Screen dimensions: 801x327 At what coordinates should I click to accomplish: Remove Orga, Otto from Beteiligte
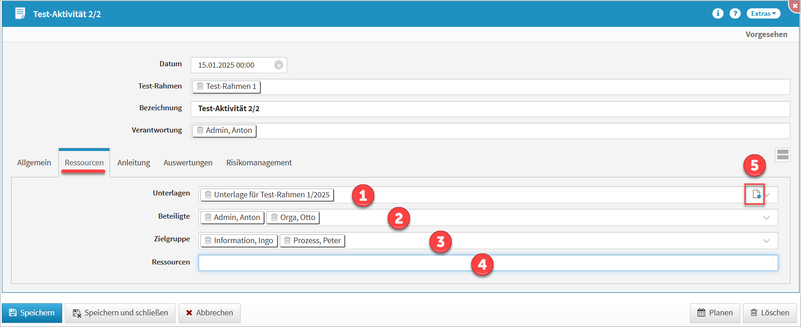pos(274,217)
